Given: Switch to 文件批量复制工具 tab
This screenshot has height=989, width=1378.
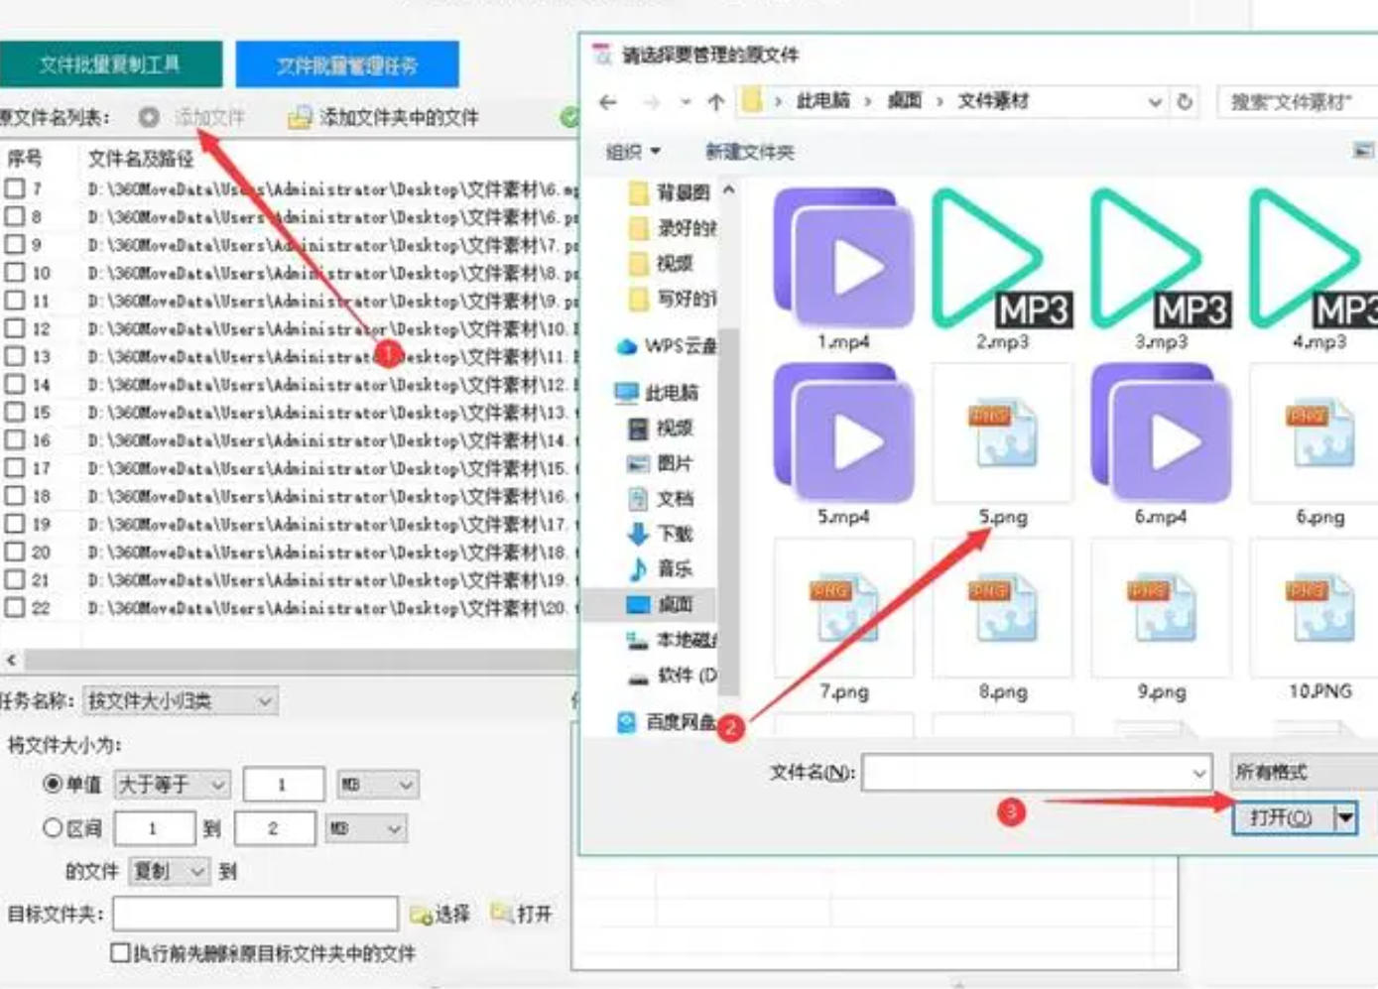Looking at the screenshot, I should [x=110, y=64].
